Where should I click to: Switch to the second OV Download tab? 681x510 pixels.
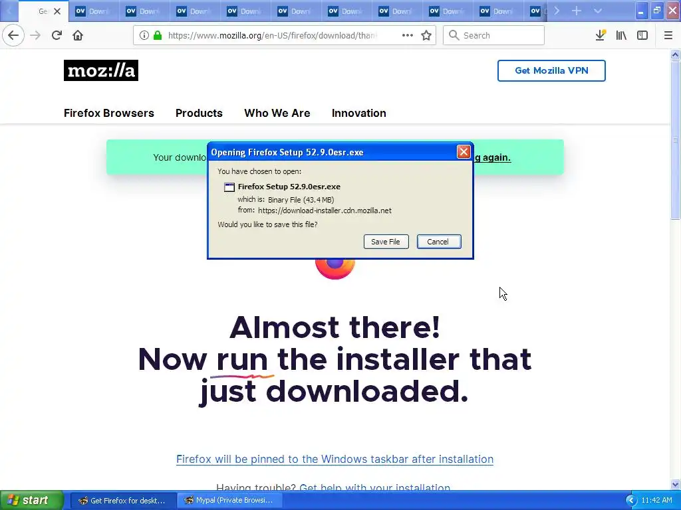click(x=144, y=11)
